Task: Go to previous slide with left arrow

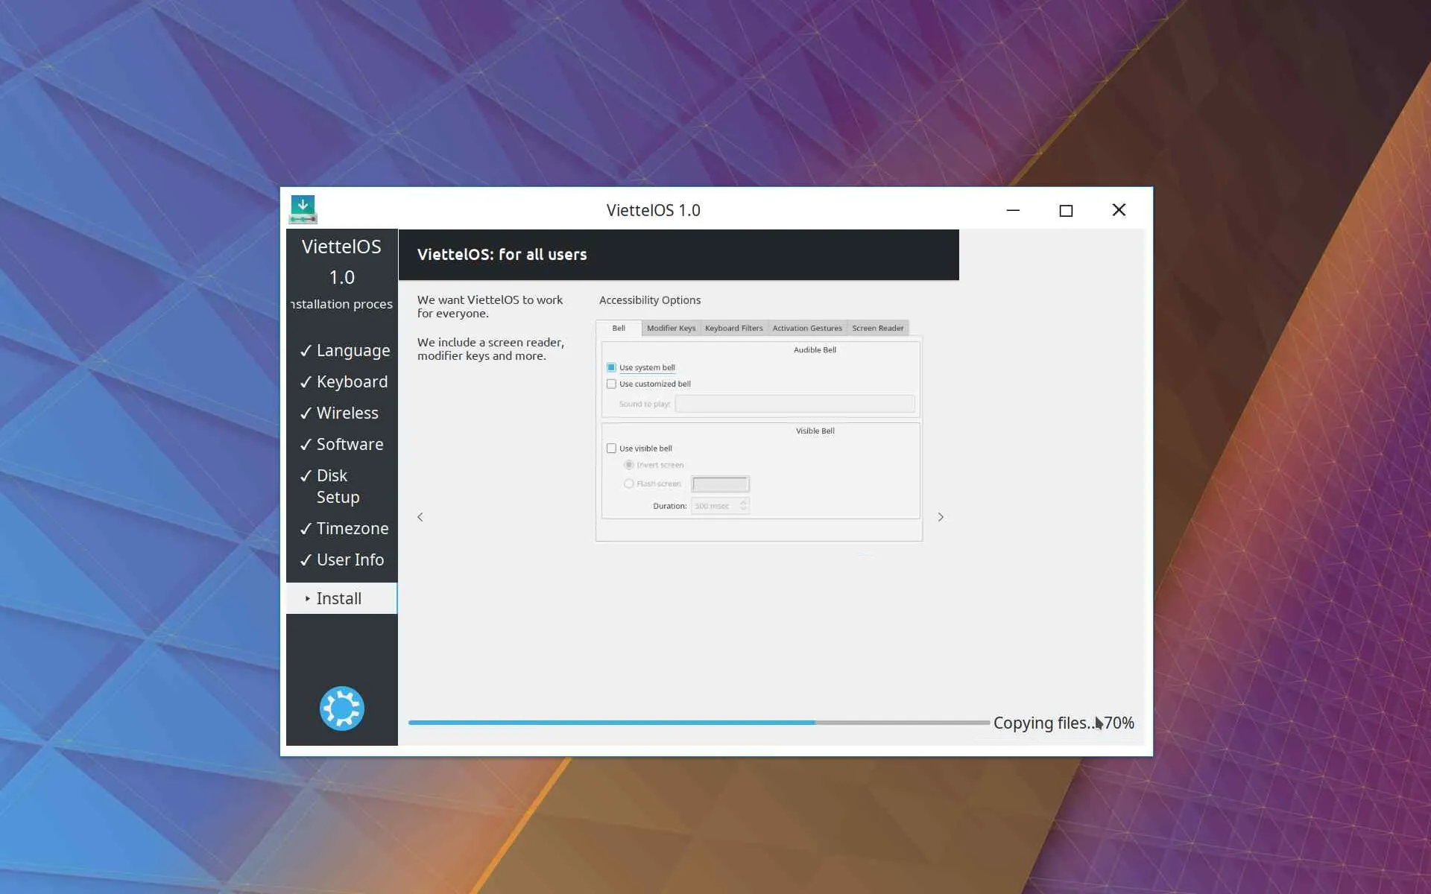Action: click(420, 517)
